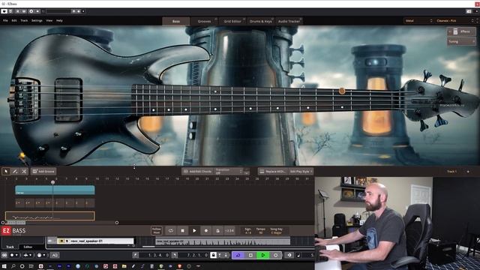Toggle loop playback in EZbass
The height and width of the screenshot is (270, 480).
[171, 230]
